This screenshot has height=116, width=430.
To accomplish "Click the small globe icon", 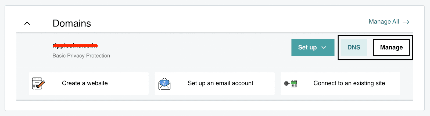I will (286, 84).
